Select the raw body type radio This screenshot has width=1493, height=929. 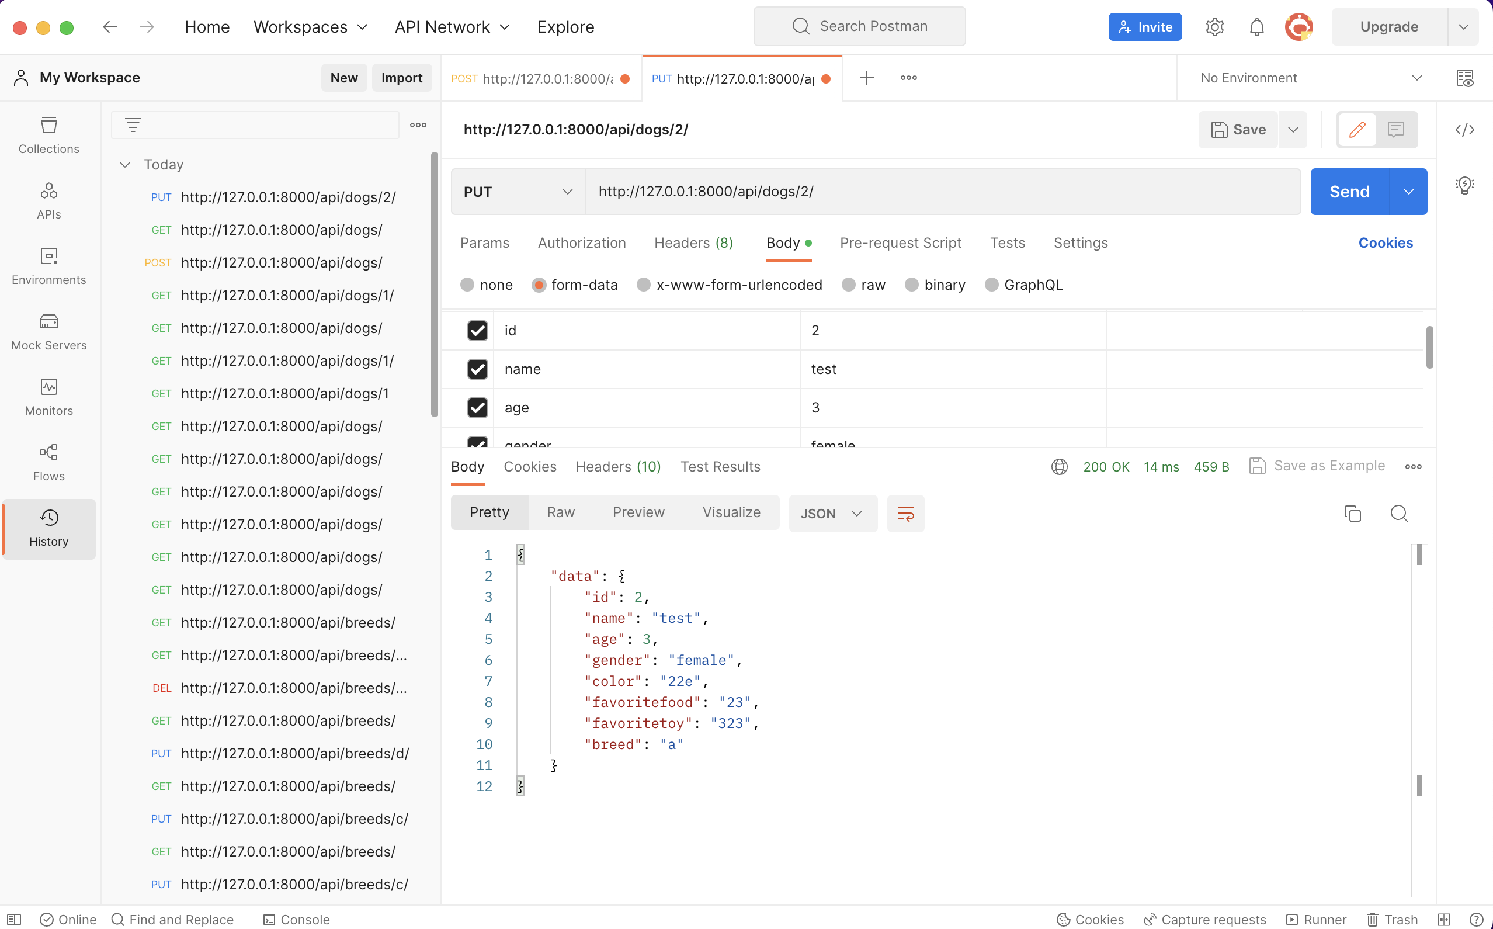pyautogui.click(x=848, y=285)
